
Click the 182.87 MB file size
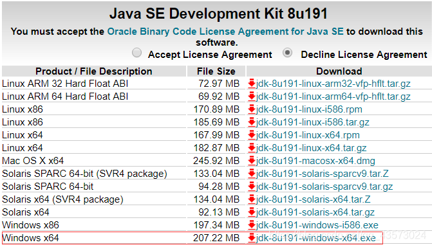coord(216,148)
